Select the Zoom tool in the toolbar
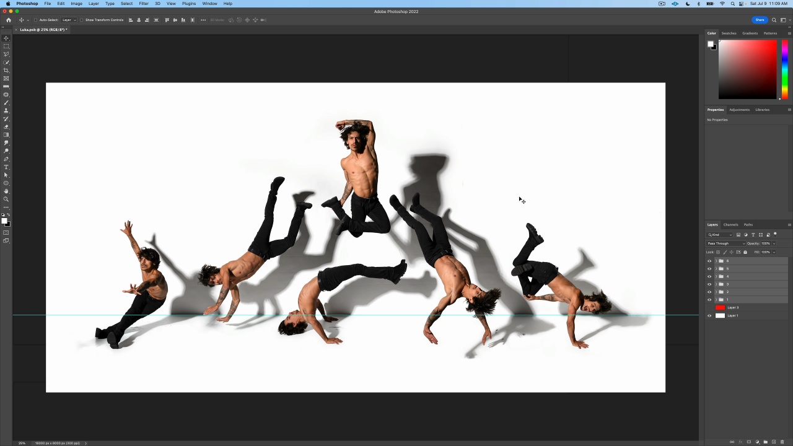This screenshot has height=446, width=793. pos(6,199)
